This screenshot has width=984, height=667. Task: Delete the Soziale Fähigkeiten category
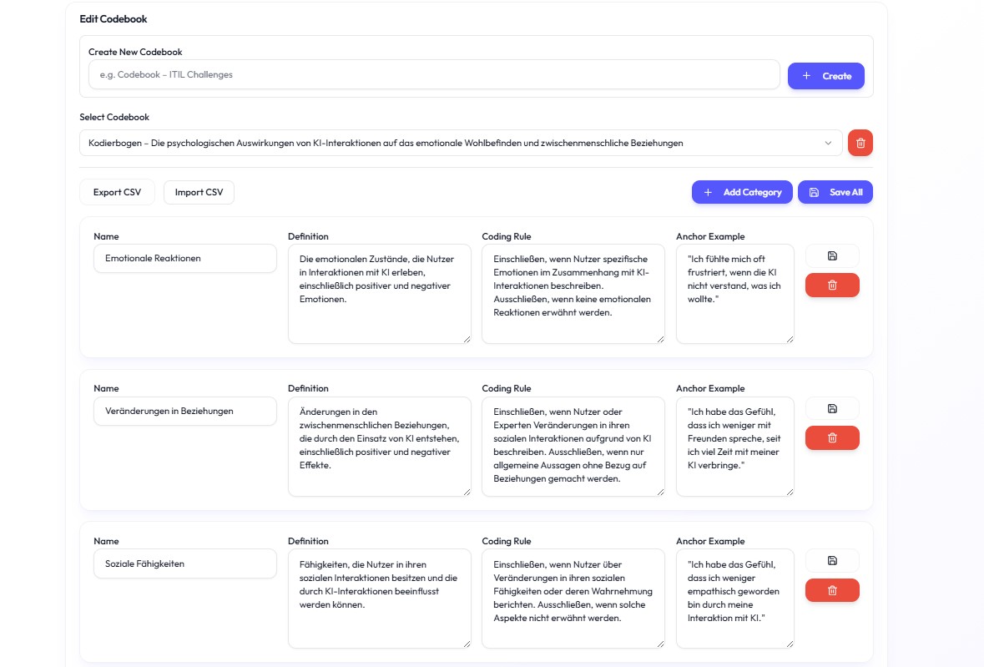(832, 590)
